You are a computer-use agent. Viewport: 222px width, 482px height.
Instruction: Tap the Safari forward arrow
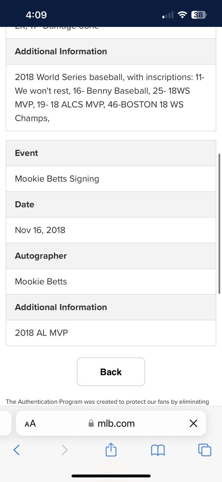click(x=64, y=450)
